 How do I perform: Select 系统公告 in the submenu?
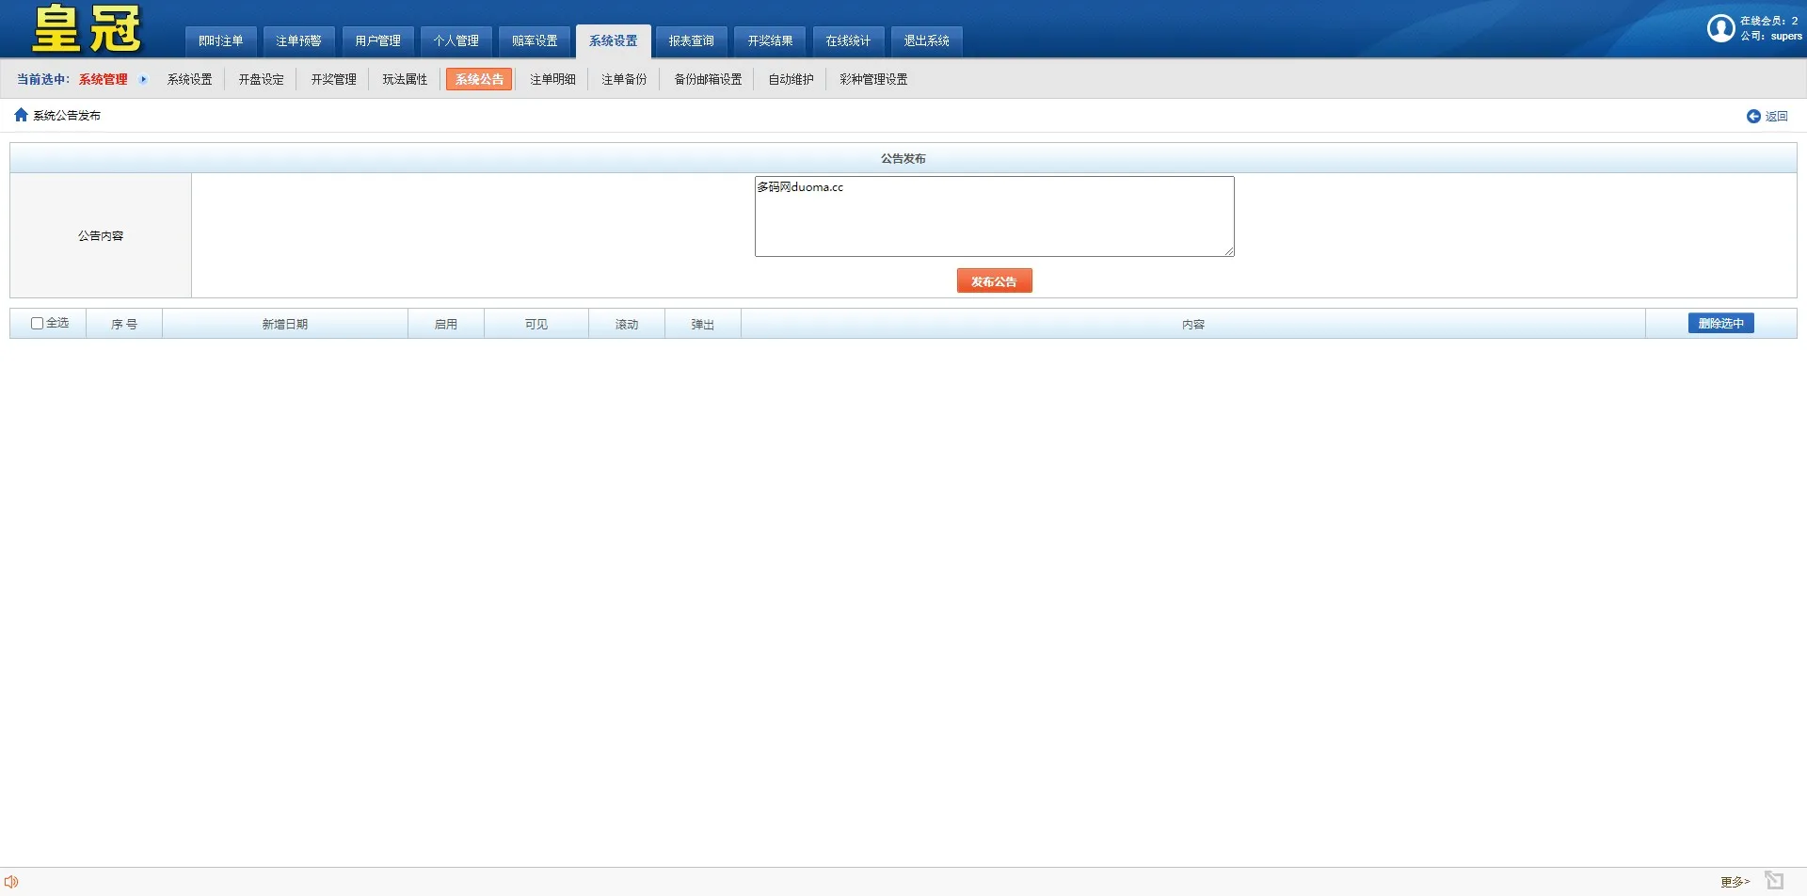tap(479, 79)
